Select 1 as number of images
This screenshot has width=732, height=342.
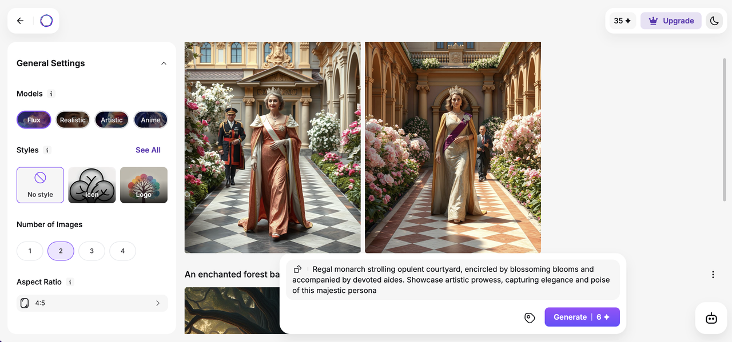click(x=30, y=251)
